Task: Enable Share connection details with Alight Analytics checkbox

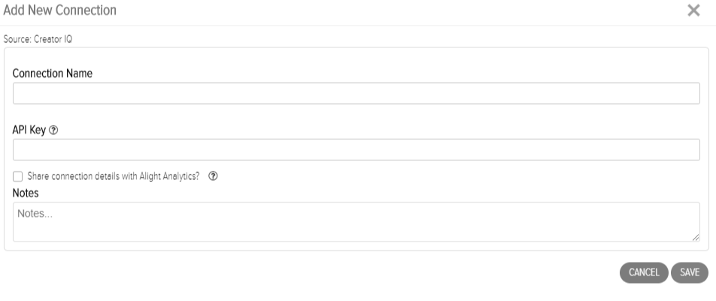Action: pos(18,177)
